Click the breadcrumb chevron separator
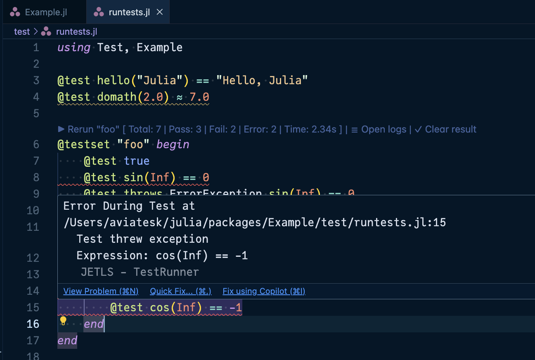The image size is (535, 360). (x=36, y=31)
